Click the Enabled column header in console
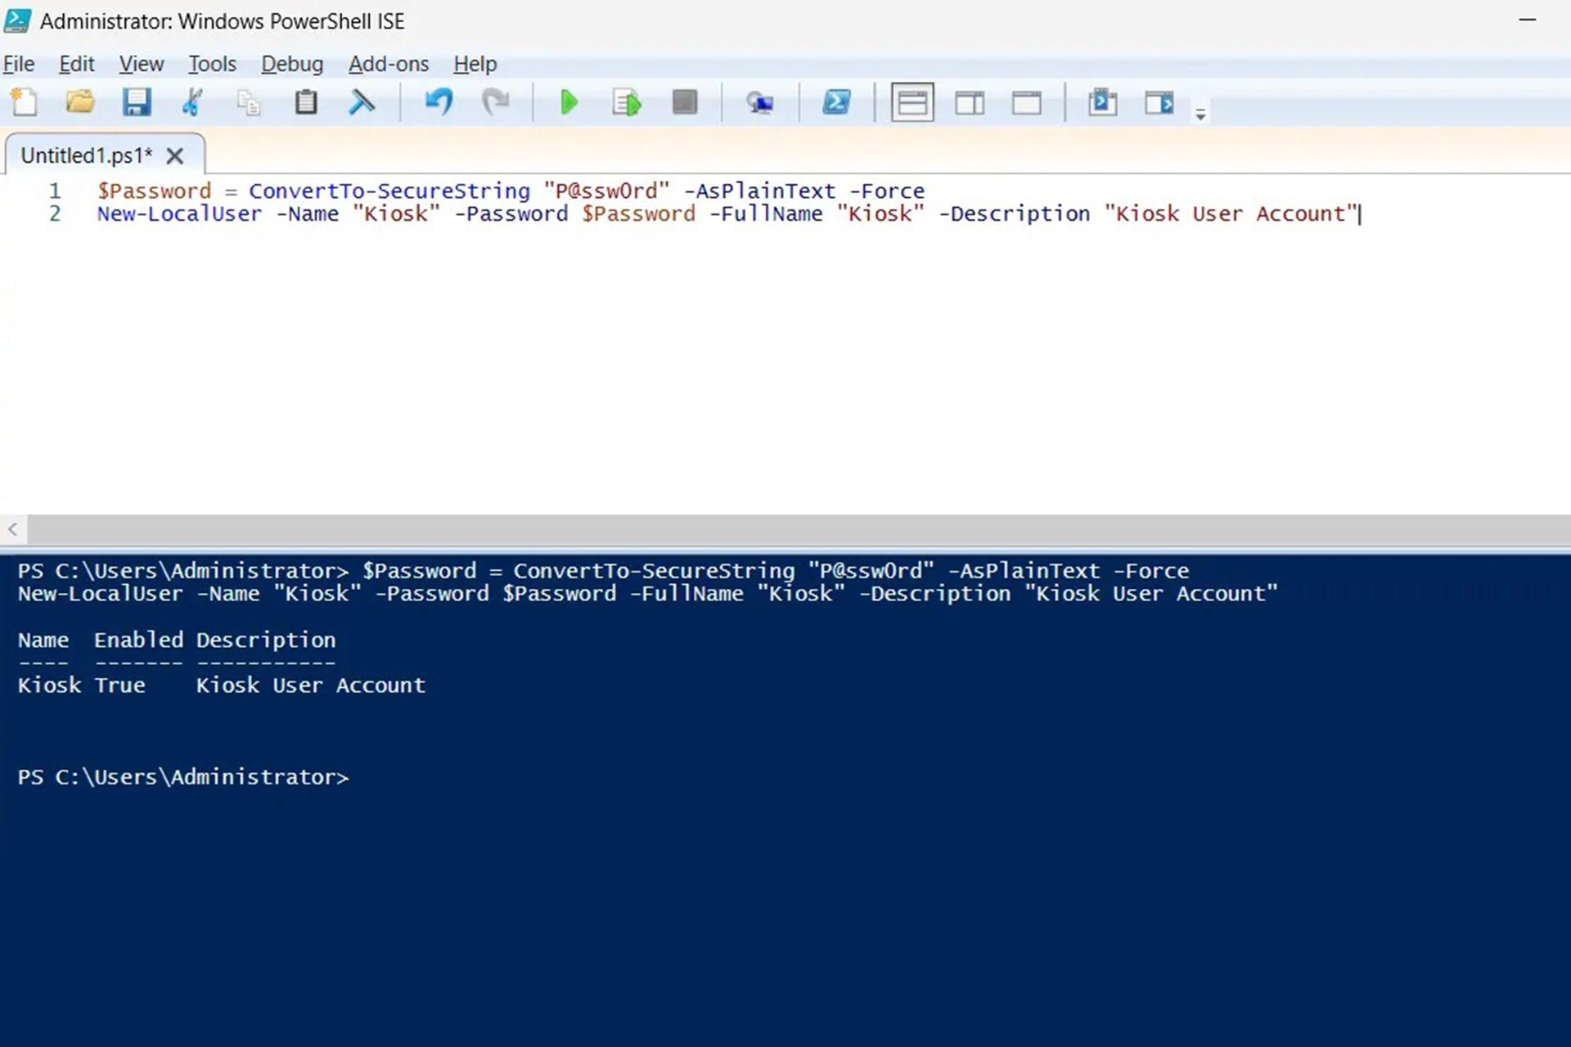Viewport: 1571px width, 1047px height. (x=138, y=640)
